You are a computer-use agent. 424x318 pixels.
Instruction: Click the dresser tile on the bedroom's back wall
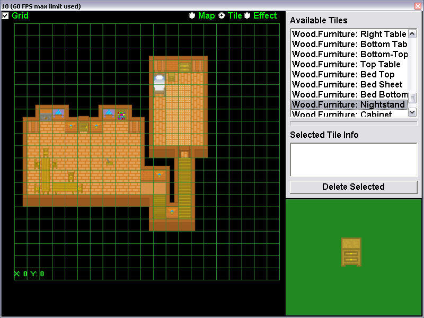(184, 66)
